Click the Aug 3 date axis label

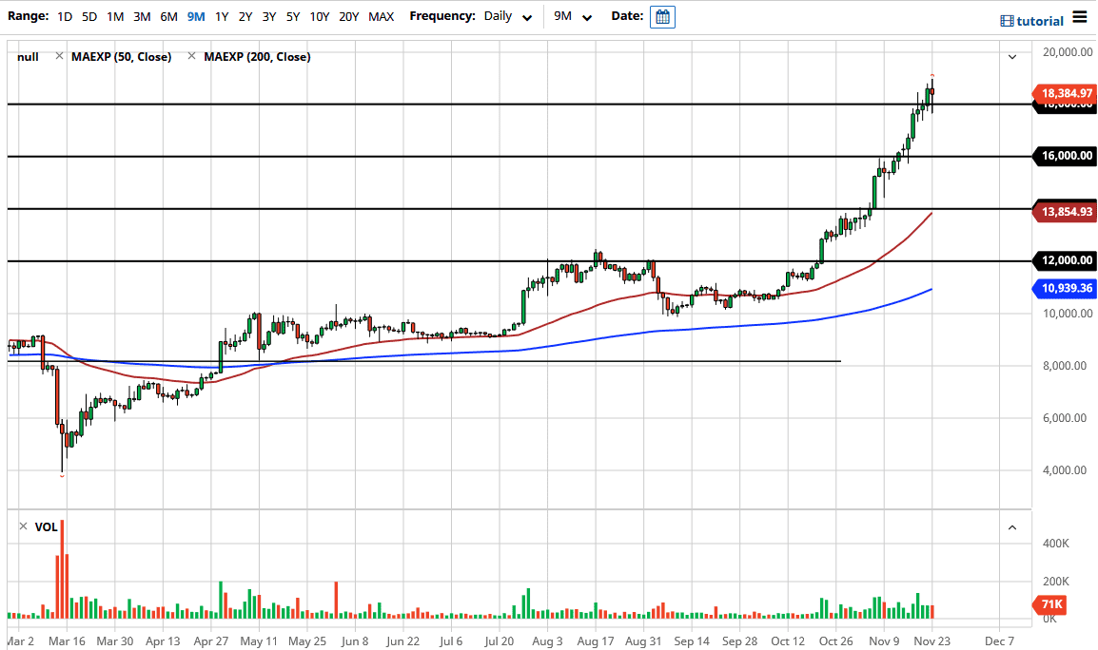[x=547, y=640]
